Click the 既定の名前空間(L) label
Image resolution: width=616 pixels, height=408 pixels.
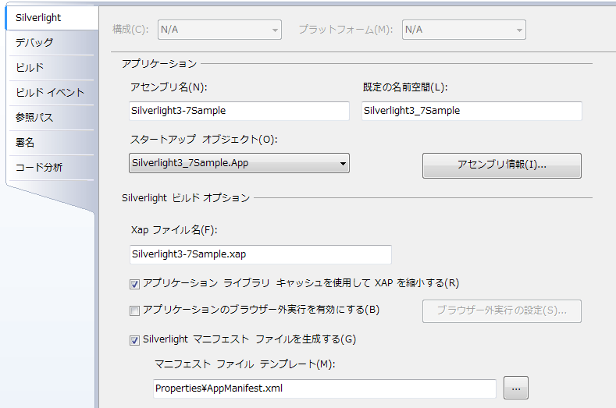tap(405, 87)
